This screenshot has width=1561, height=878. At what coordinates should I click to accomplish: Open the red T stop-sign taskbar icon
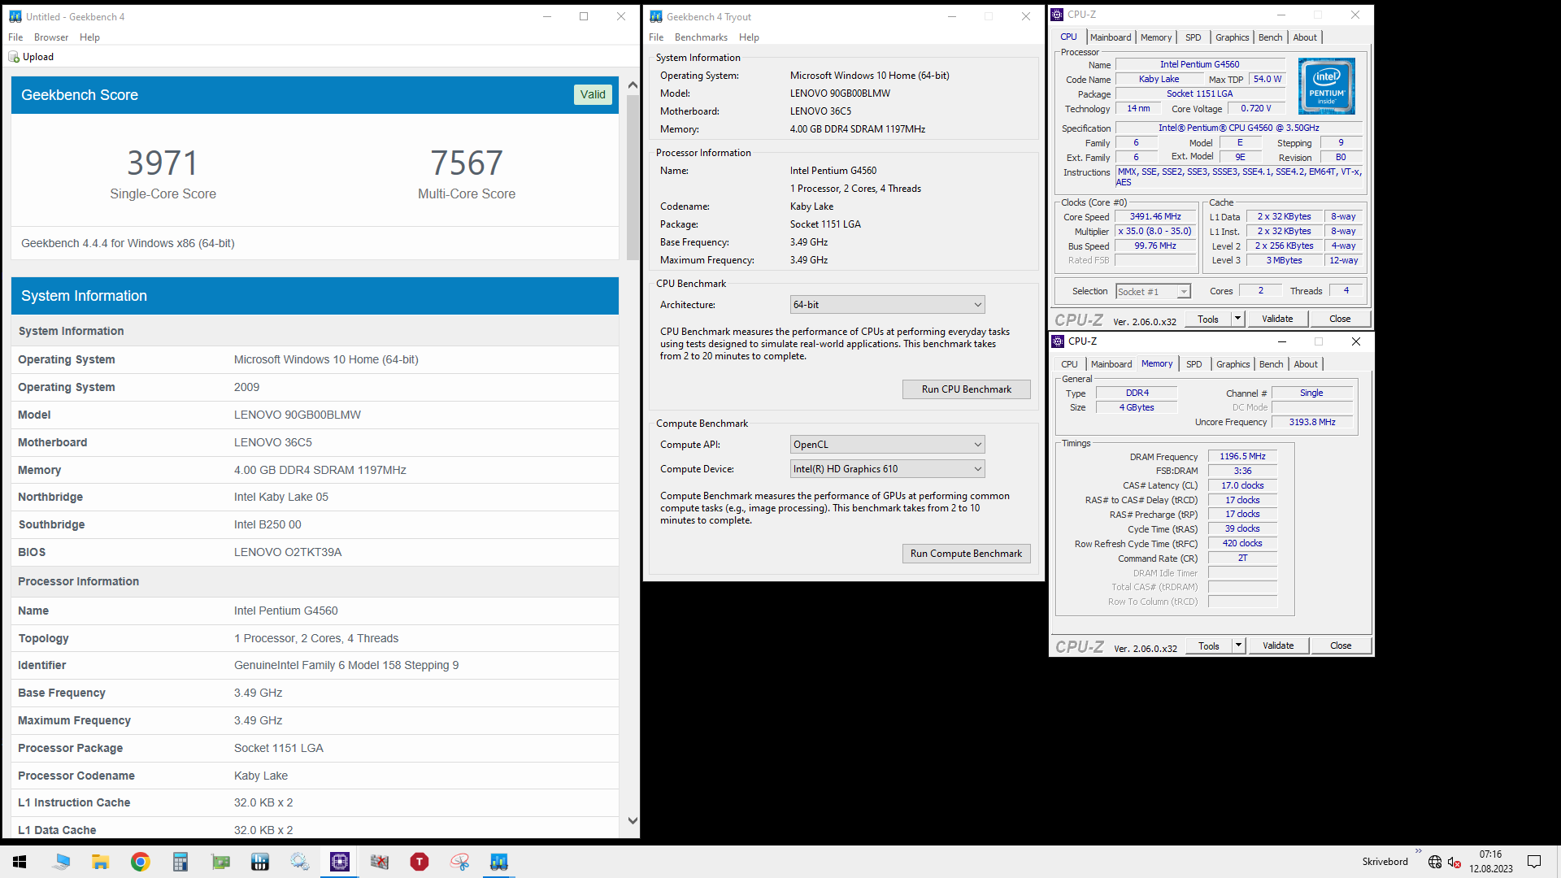[x=420, y=862]
